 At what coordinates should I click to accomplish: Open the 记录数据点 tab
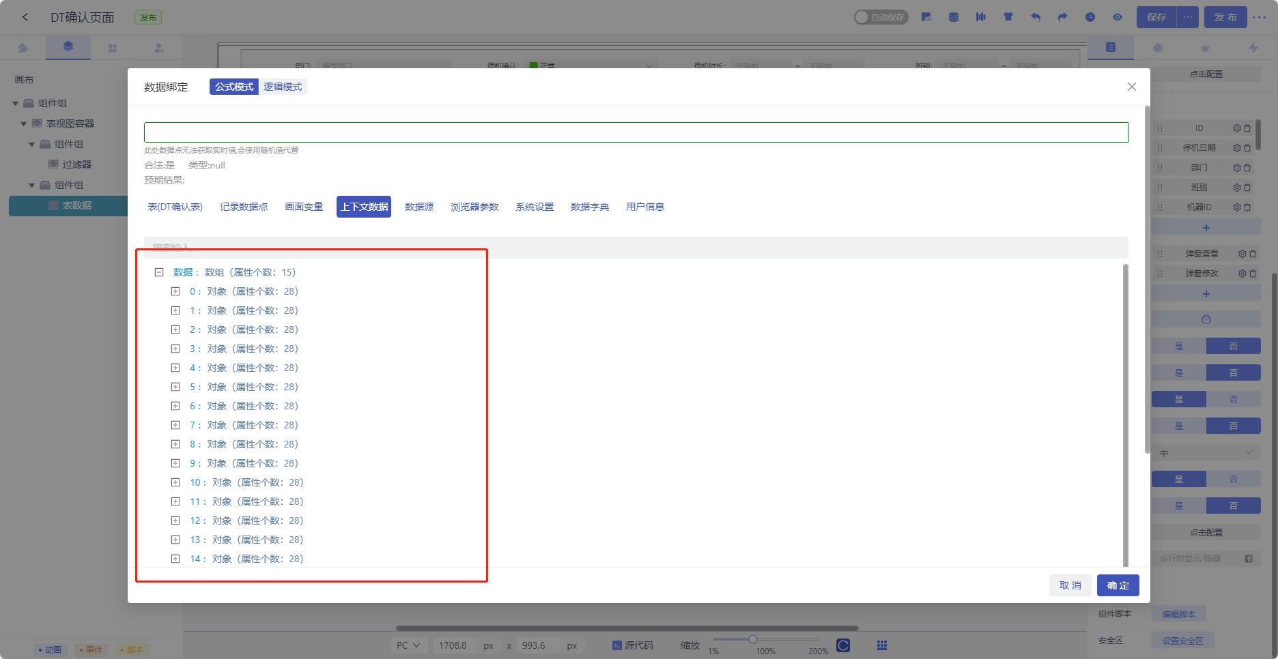coord(244,207)
